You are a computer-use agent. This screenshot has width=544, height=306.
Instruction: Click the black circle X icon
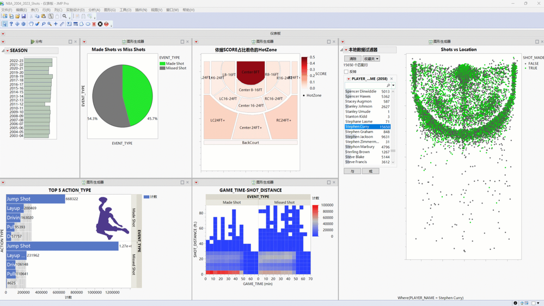tap(100, 24)
